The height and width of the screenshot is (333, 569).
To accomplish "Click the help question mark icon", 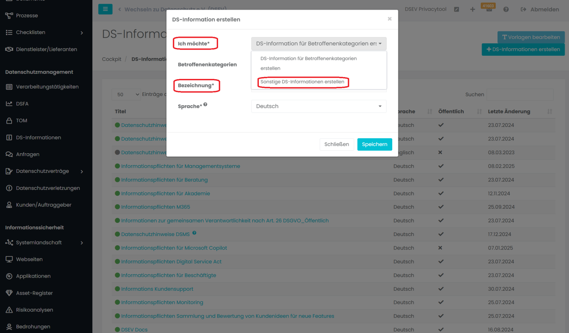I will 506,9.
